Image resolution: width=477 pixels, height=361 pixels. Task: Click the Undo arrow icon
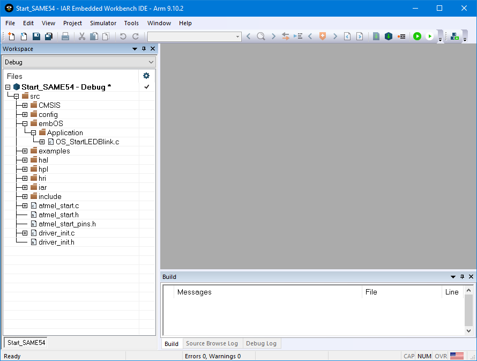(123, 36)
